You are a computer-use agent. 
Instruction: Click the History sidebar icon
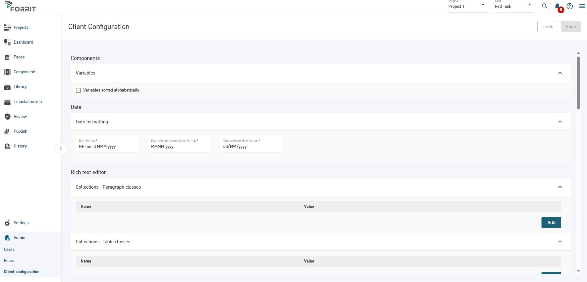tap(7, 146)
